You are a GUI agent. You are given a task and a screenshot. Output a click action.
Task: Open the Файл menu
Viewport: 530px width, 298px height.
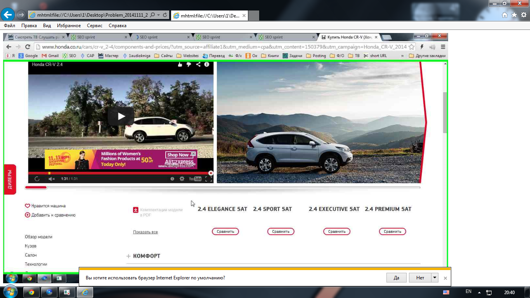[x=10, y=26]
